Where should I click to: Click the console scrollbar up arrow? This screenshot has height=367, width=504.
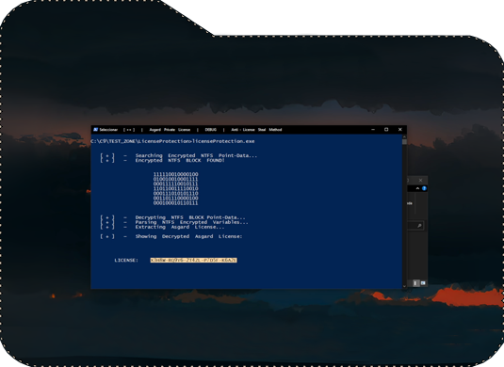[404, 136]
